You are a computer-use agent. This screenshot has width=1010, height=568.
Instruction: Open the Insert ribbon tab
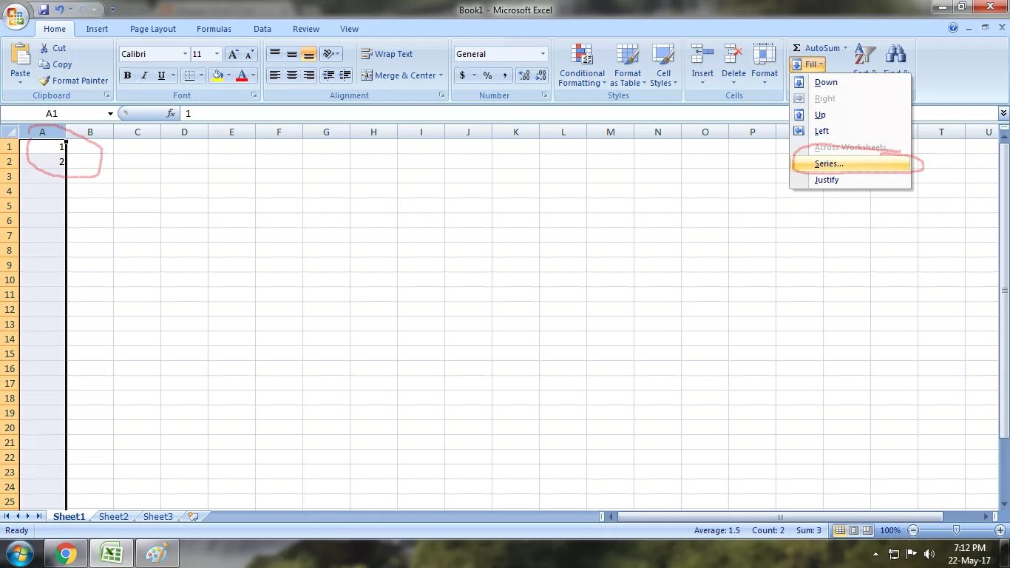pos(97,29)
